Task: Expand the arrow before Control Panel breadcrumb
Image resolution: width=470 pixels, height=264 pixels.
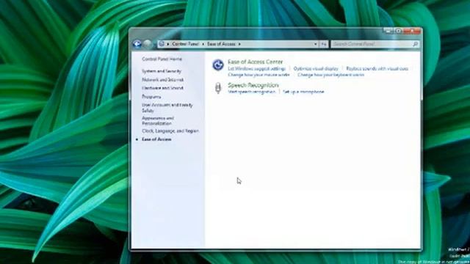Action: [x=168, y=44]
